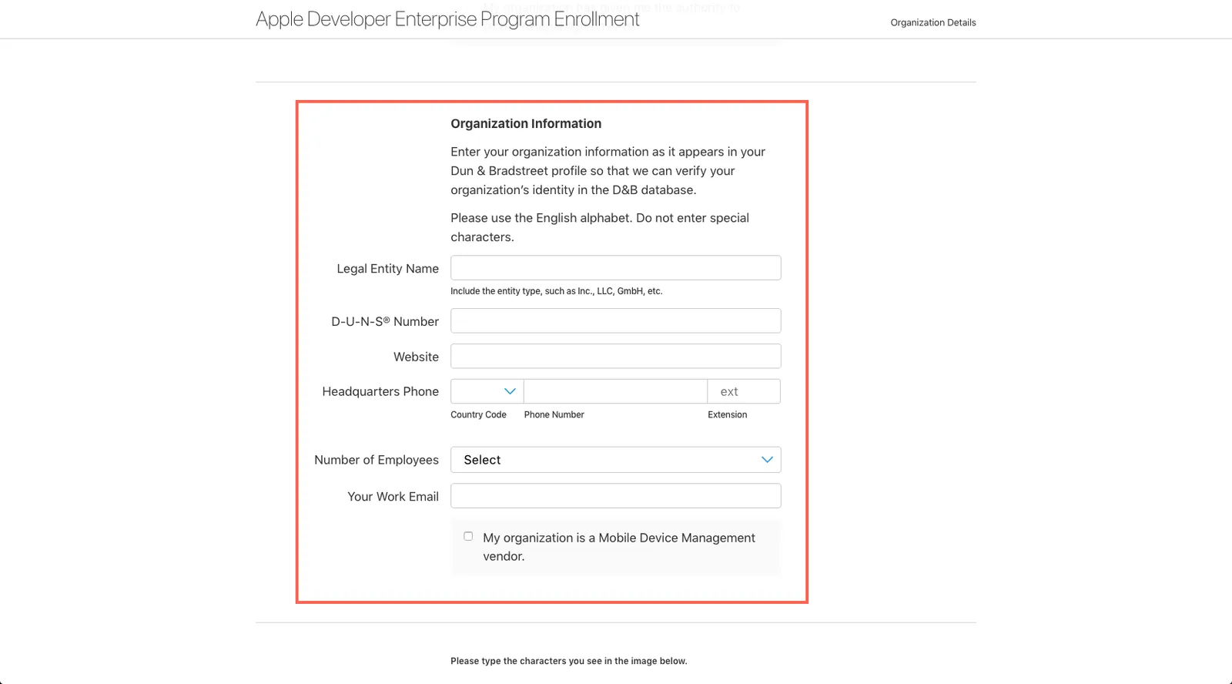Viewport: 1232px width, 684px height.
Task: Click the Legal Entity Name input field
Action: [x=615, y=268]
